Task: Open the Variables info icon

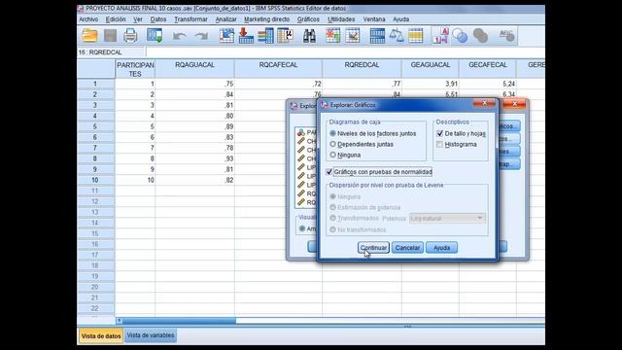Action: [265, 36]
